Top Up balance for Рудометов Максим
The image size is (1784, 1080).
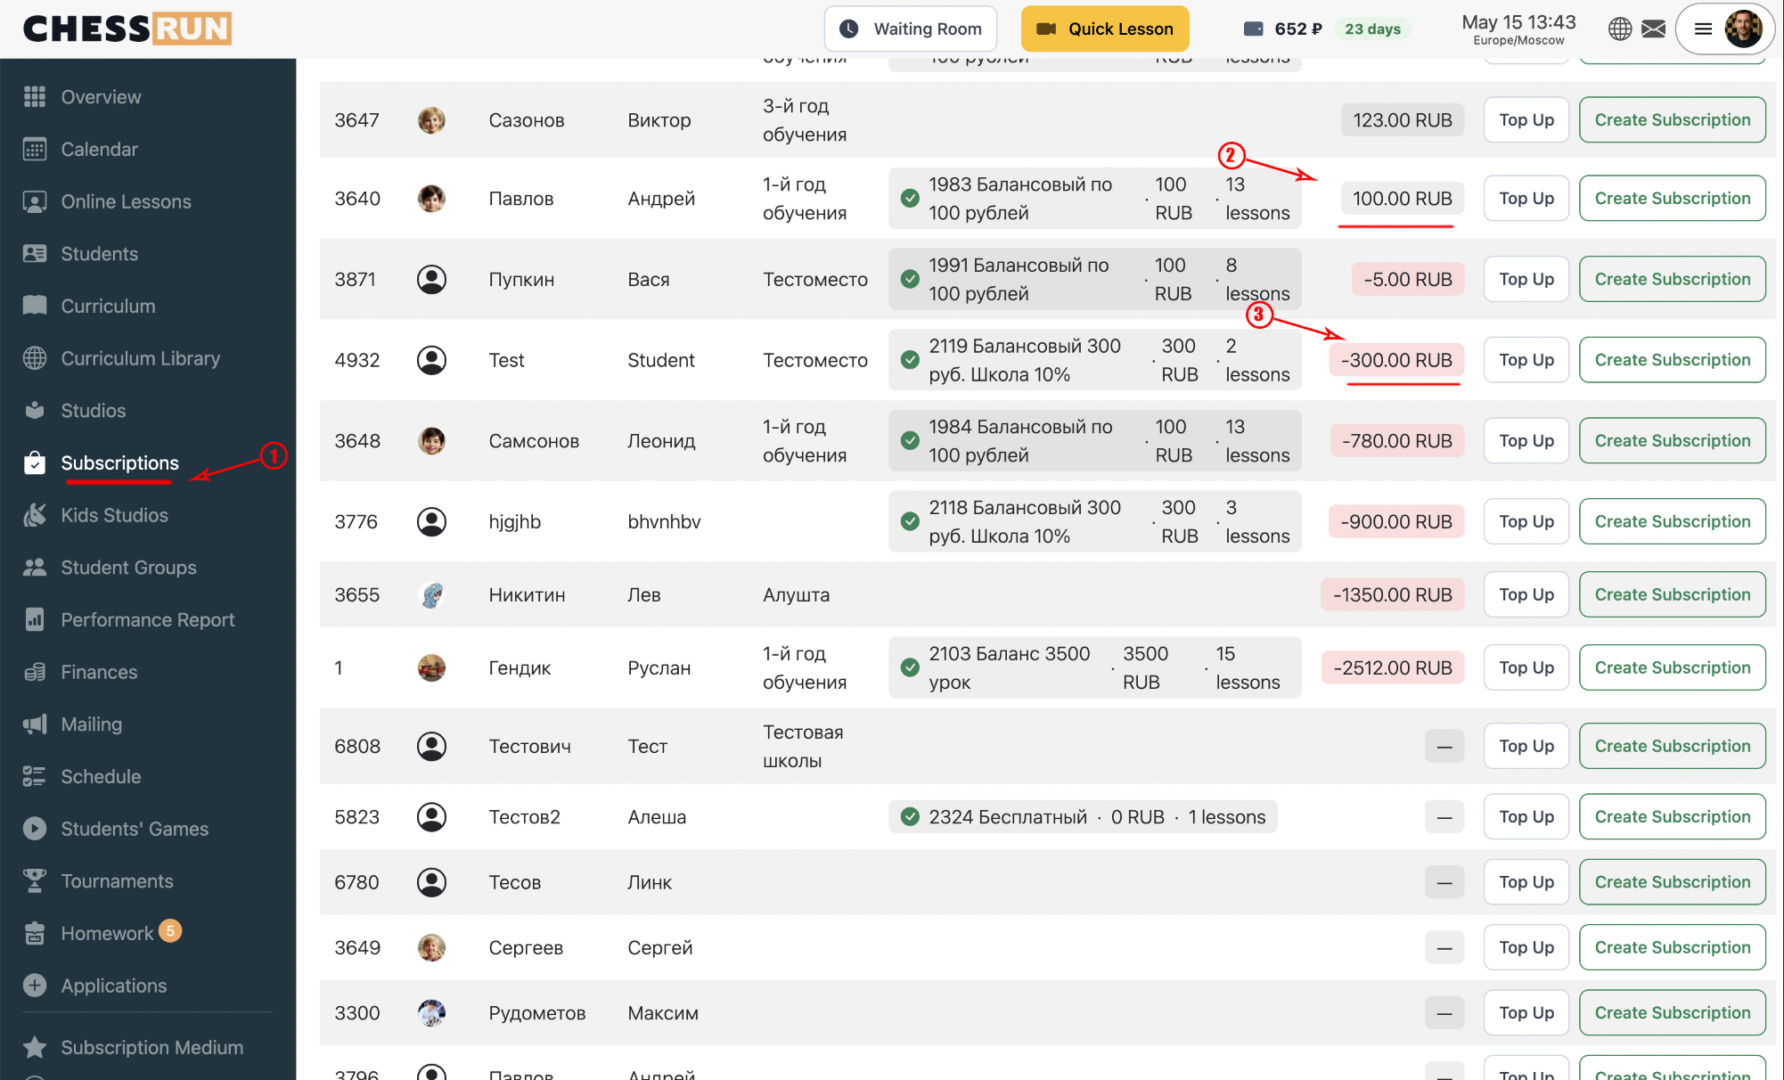[x=1526, y=1012]
